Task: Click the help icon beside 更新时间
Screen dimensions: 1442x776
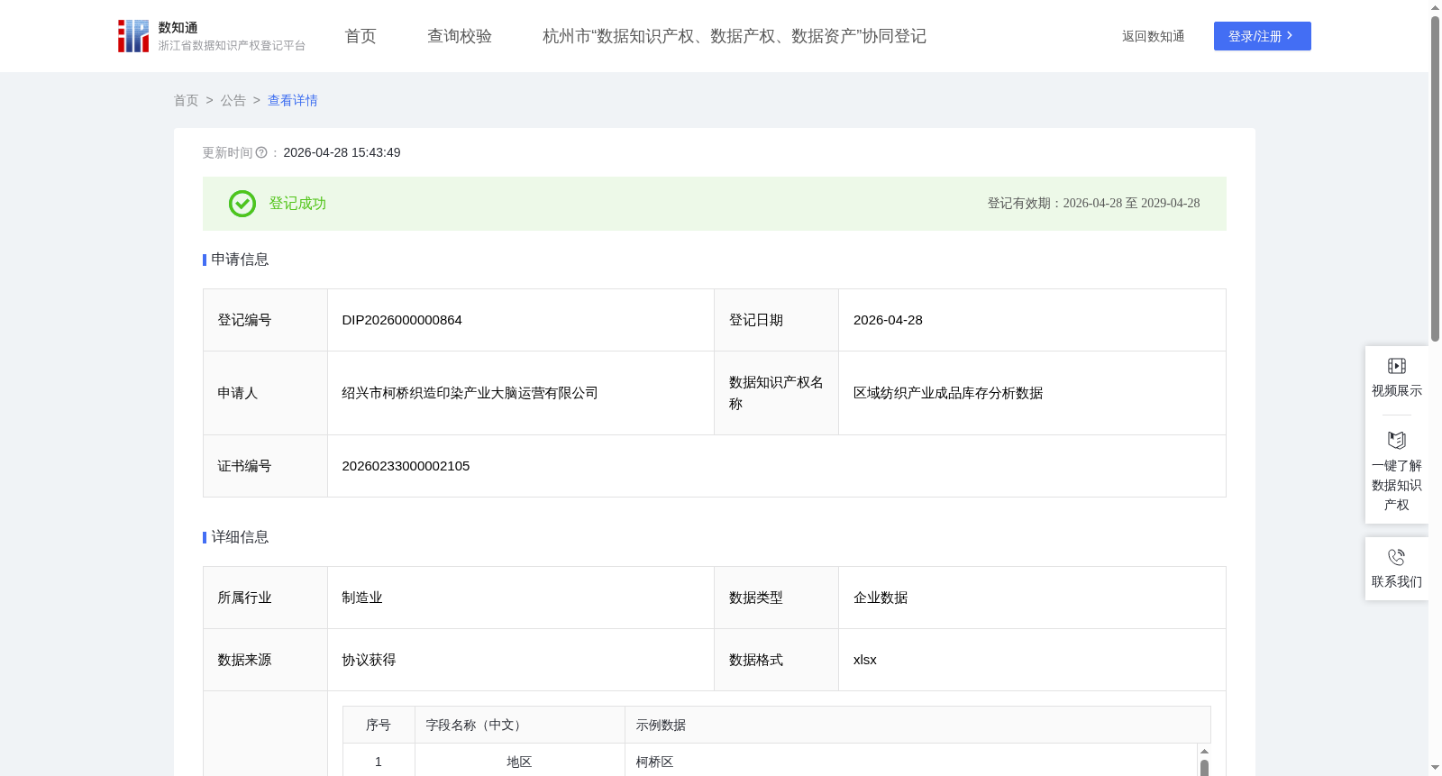Action: (x=261, y=153)
